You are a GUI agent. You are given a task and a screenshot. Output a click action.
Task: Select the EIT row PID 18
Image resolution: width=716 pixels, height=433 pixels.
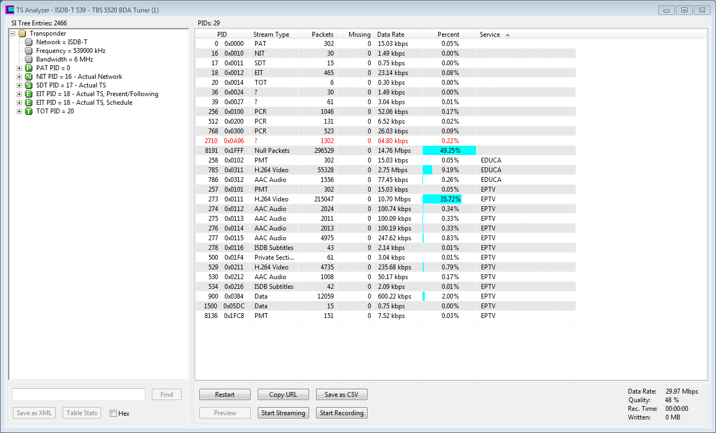[x=385, y=73]
